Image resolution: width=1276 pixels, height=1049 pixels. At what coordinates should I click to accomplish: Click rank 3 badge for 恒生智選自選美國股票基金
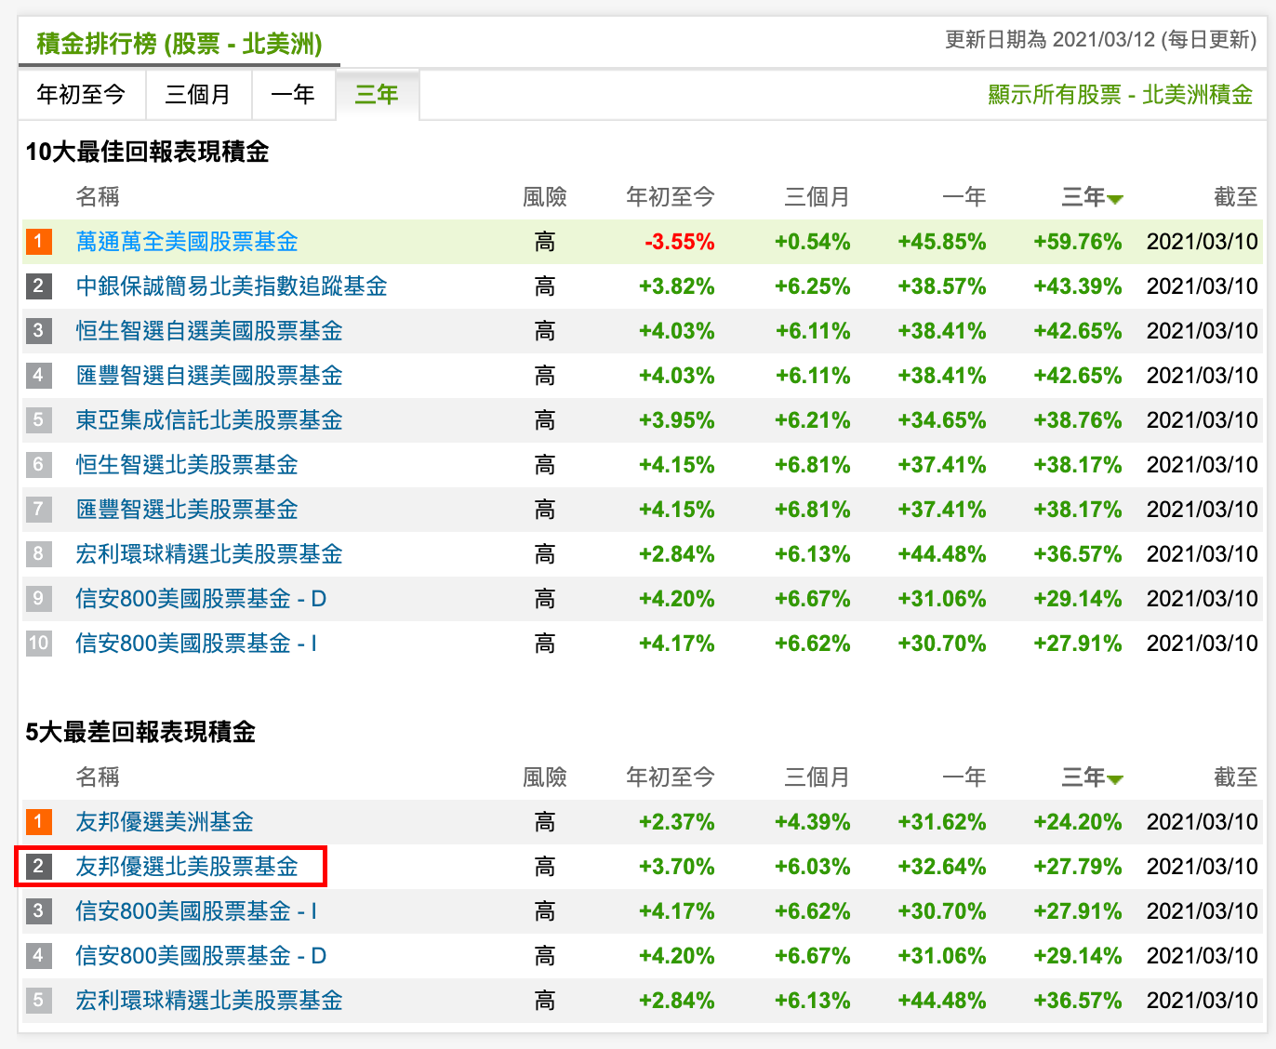tap(39, 331)
